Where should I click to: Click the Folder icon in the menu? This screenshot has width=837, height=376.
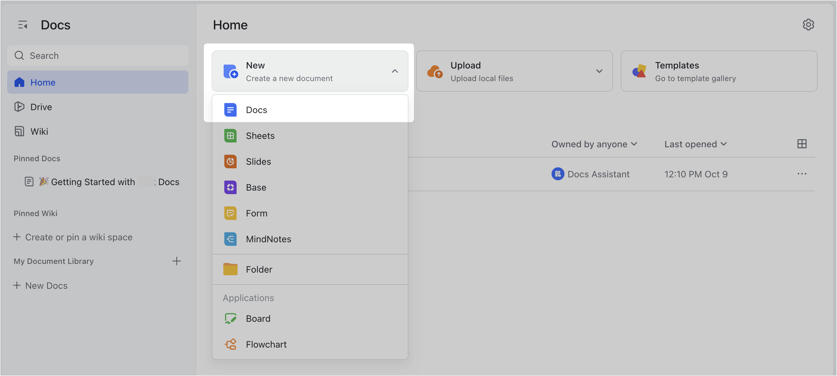point(230,269)
